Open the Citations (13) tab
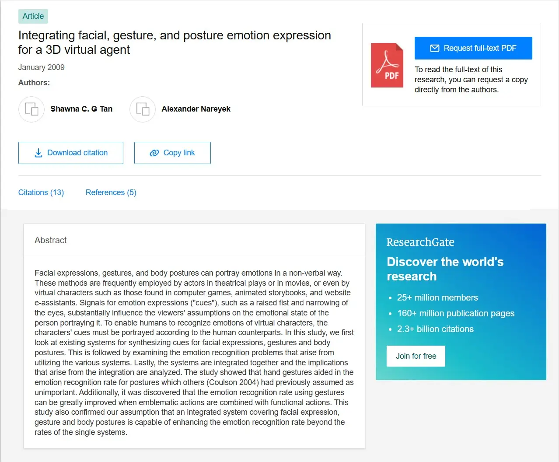This screenshot has width=559, height=462. pos(41,192)
